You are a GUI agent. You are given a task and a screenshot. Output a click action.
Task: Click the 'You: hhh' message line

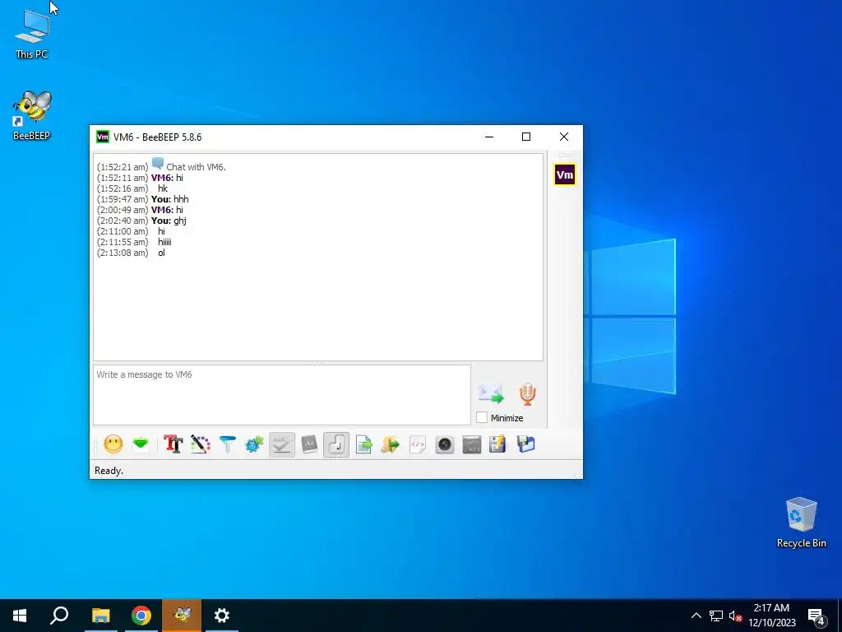coord(169,199)
